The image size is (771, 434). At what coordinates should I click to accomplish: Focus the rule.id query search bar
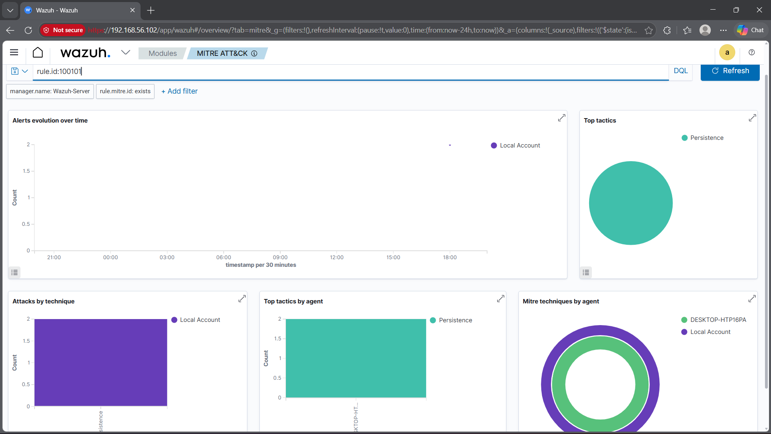(351, 72)
